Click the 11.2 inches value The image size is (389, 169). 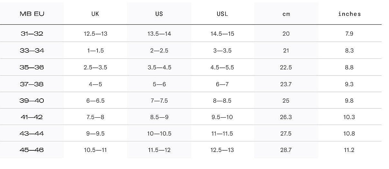click(349, 150)
